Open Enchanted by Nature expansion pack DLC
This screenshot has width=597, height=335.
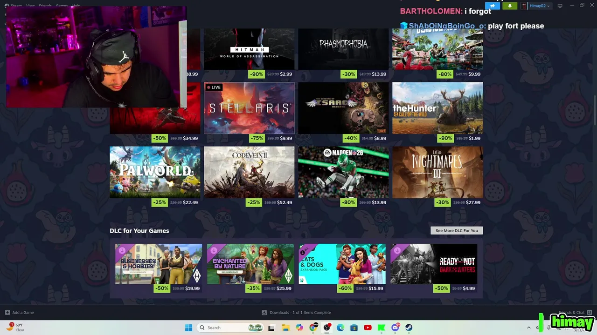(250, 264)
